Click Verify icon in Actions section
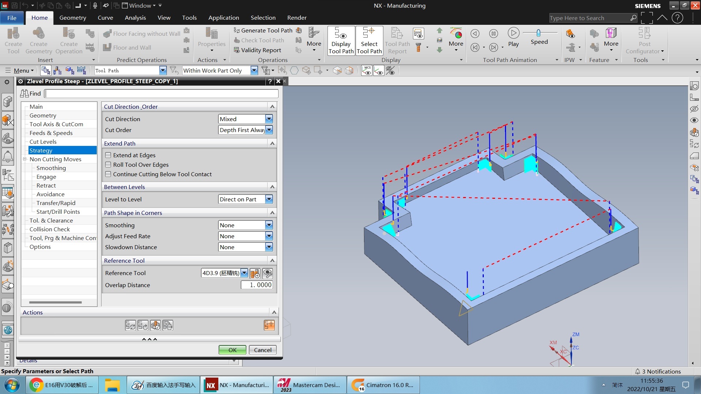The image size is (701, 394). click(155, 325)
